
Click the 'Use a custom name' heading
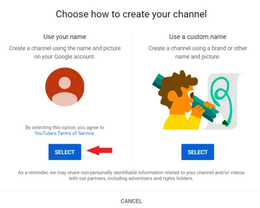point(198,37)
